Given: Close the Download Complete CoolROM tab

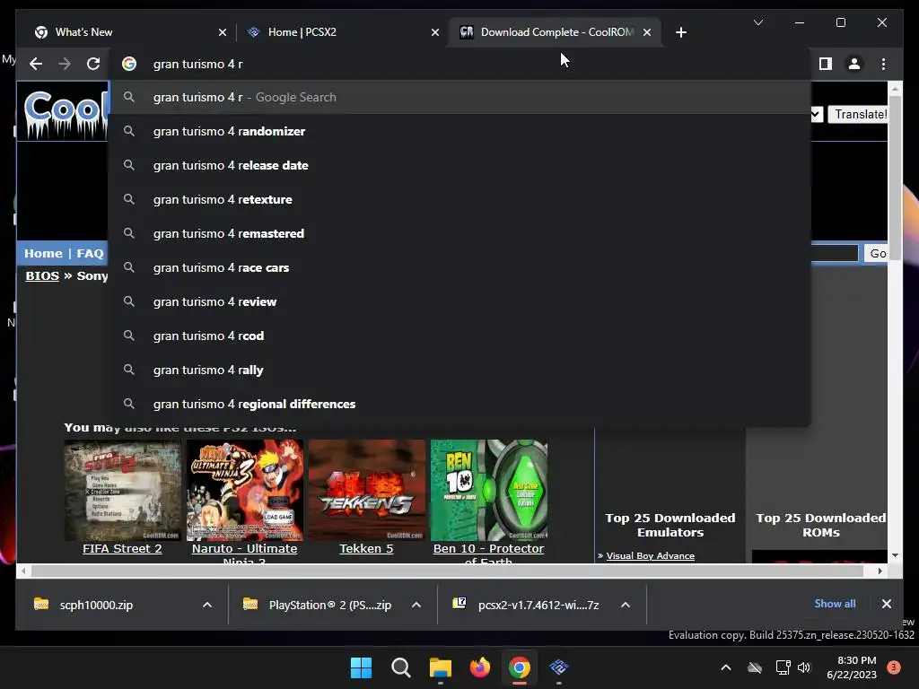Looking at the screenshot, I should click(x=647, y=32).
